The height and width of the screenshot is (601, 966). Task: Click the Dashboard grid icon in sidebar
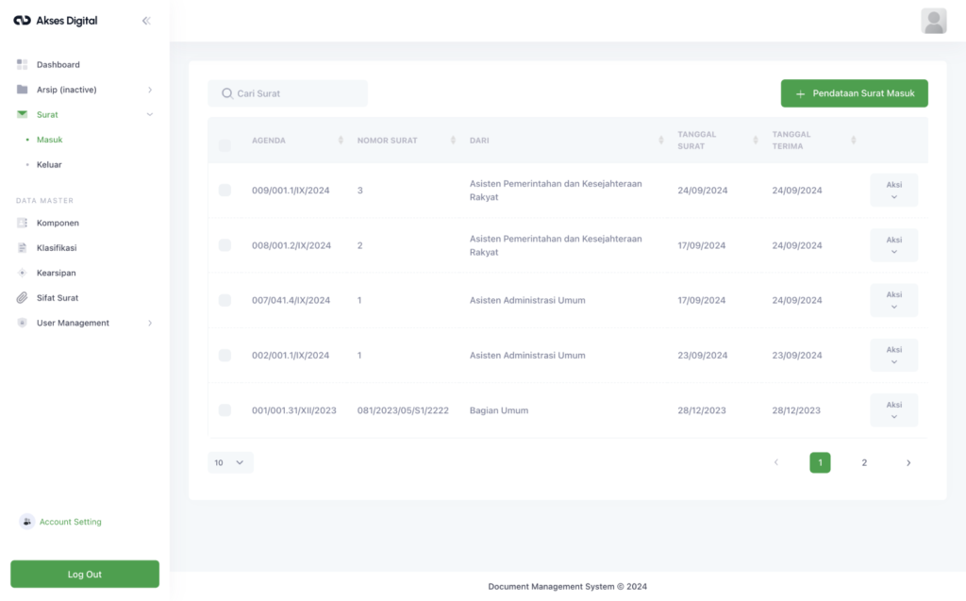point(23,64)
